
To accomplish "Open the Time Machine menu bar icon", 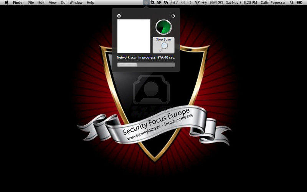I will pyautogui.click(x=183, y=3).
